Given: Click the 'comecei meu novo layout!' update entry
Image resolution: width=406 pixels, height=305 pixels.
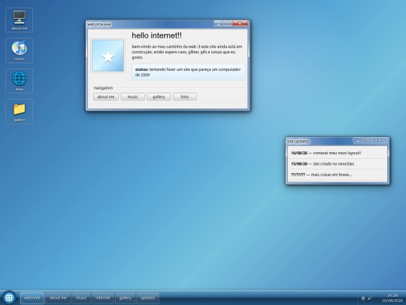Looking at the screenshot, I should coord(337,153).
